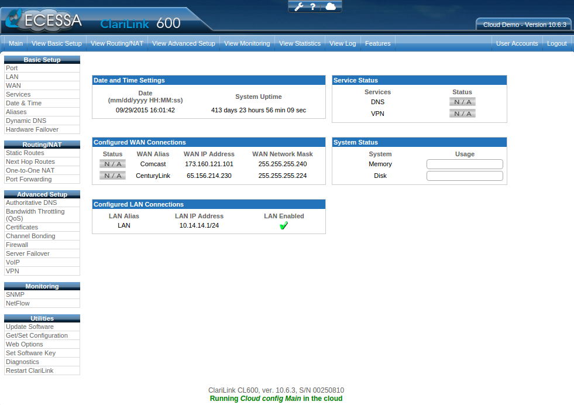Click the wrench settings icon
The width and height of the screenshot is (574, 405).
[299, 6]
